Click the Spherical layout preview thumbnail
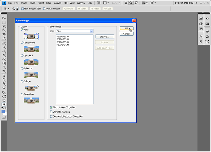Image resolution: width=211 pixels, height=152 pixels. click(31, 75)
